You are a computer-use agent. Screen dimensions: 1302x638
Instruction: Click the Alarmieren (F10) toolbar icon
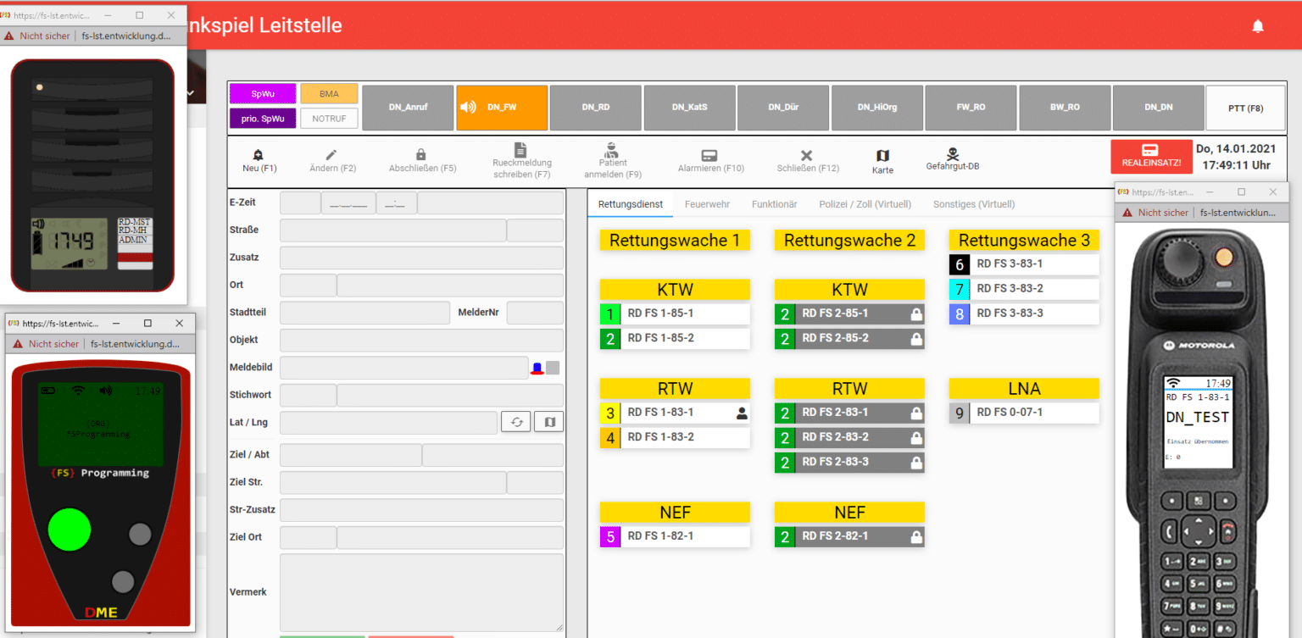[x=709, y=156]
